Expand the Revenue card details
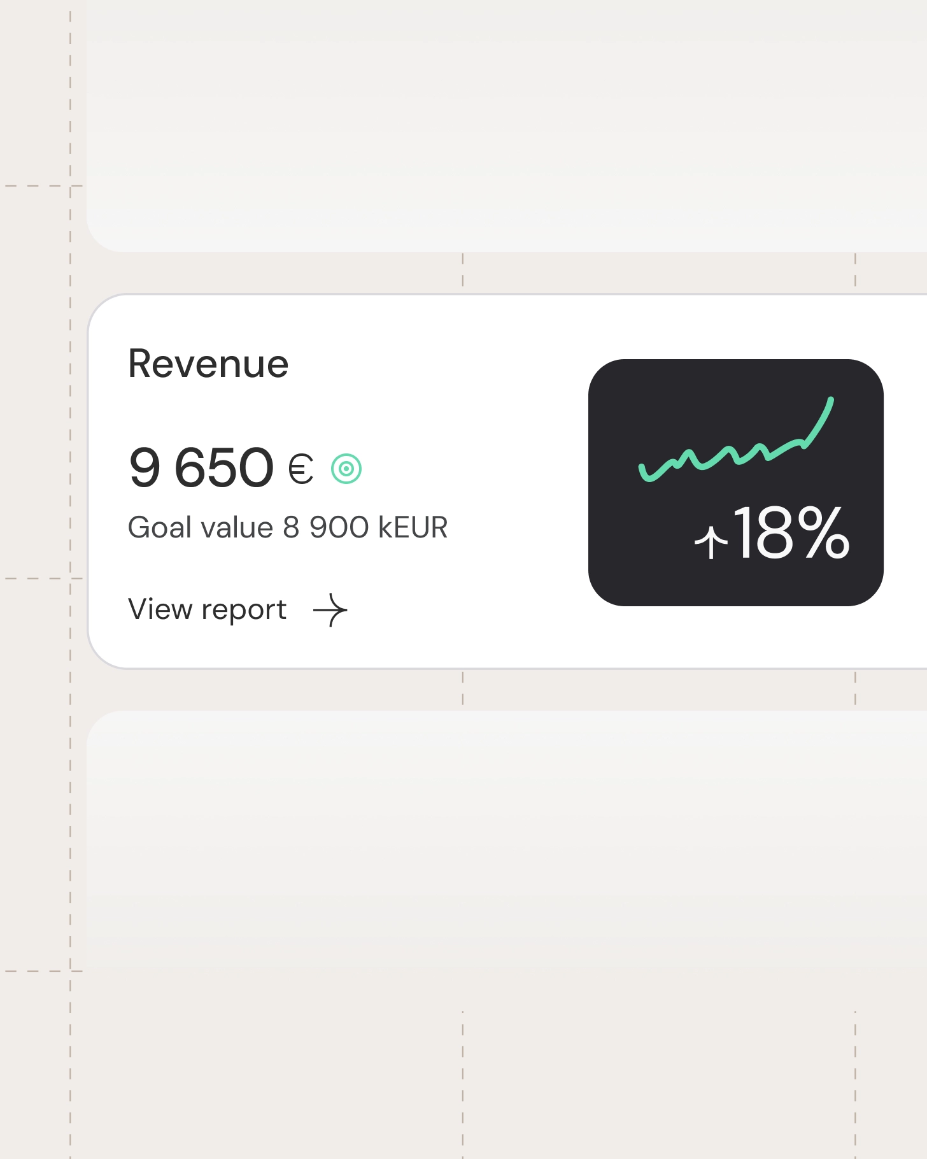 click(x=446, y=478)
